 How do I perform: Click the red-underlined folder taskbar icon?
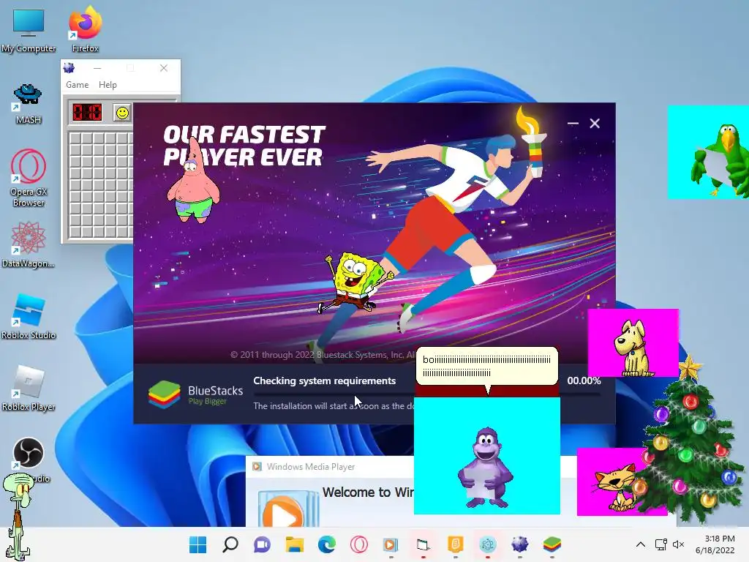click(424, 544)
